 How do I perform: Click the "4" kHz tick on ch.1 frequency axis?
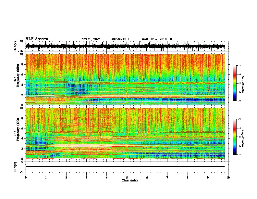(22, 85)
